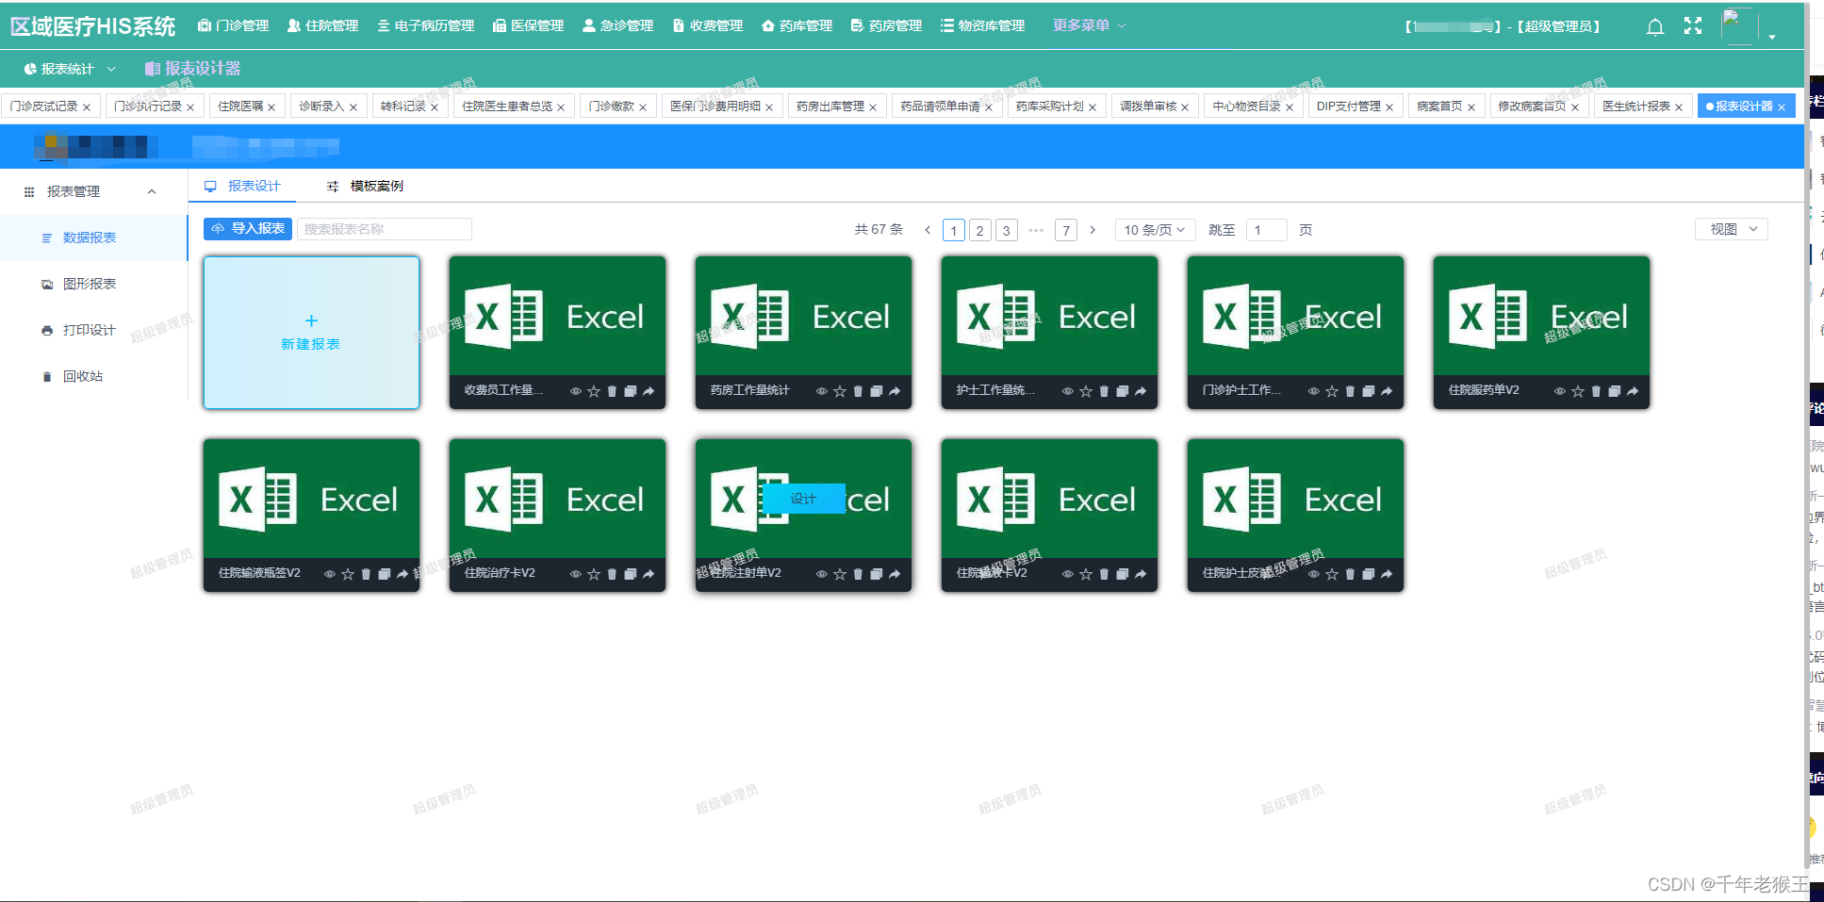
Task: Expand the pagination ellipsis for more pages
Action: [x=1036, y=230]
